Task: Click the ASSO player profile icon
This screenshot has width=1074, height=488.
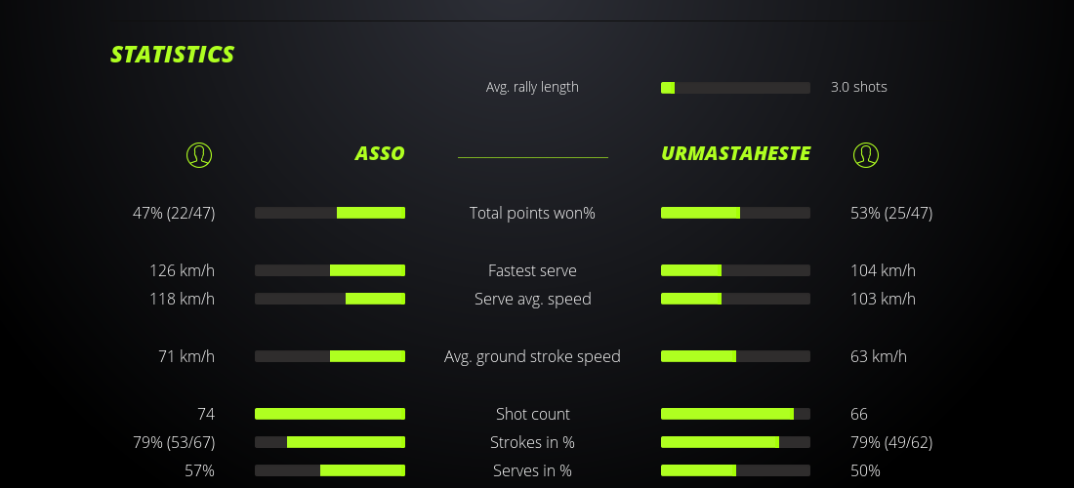Action: coord(198,154)
